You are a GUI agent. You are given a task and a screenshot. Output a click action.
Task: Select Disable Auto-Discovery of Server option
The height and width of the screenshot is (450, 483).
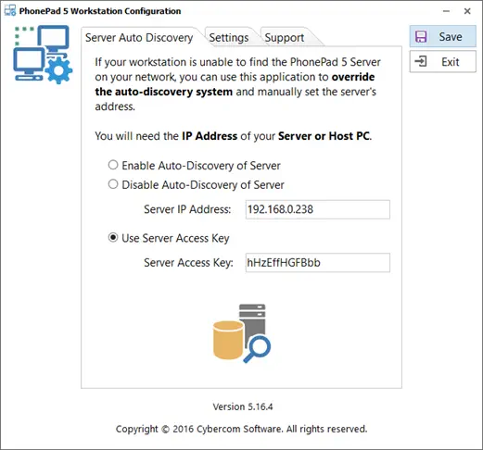(113, 184)
